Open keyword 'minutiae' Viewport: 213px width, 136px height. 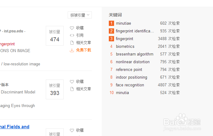point(123,23)
